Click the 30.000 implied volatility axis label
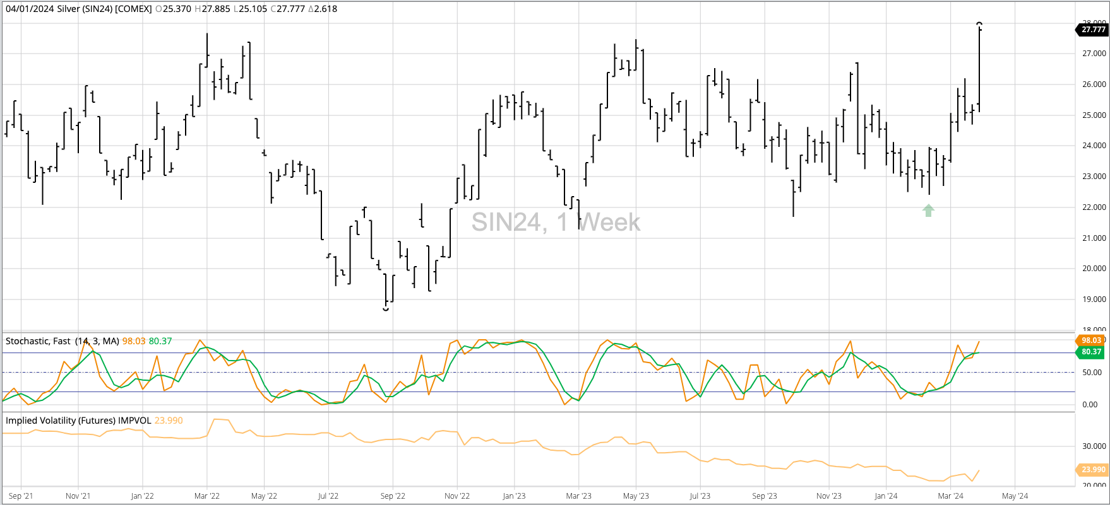The image size is (1110, 505). [1094, 446]
